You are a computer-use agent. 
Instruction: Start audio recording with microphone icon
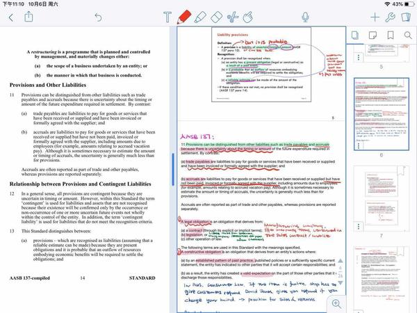pos(305,17)
